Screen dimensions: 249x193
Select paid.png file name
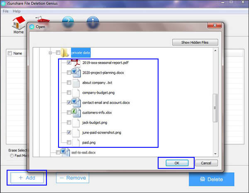(x=89, y=142)
